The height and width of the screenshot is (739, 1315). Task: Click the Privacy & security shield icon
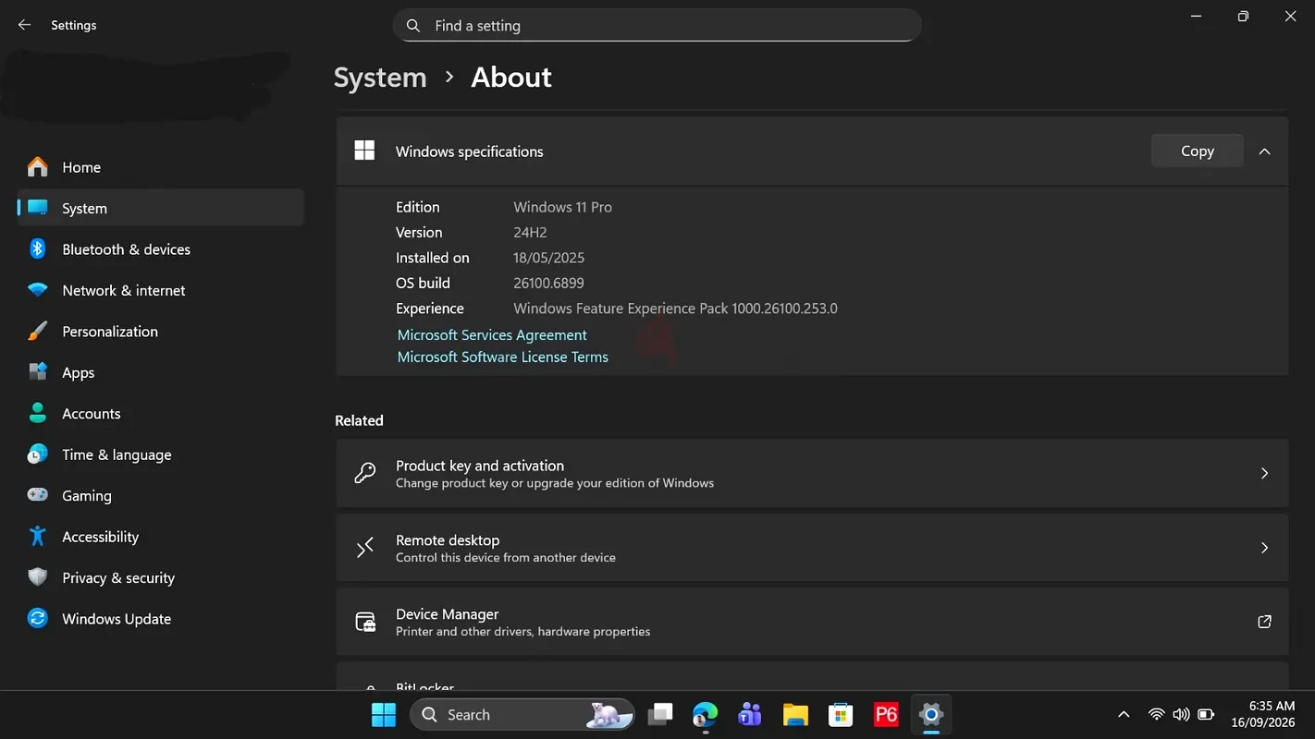tap(38, 578)
